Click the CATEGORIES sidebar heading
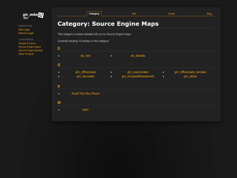Screen dimensions: 237x178 pyautogui.click(x=26, y=40)
